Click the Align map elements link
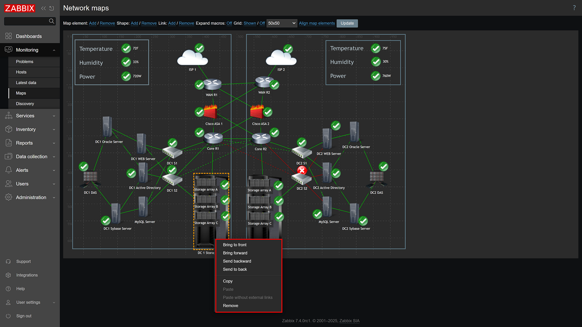The width and height of the screenshot is (582, 327). tap(317, 23)
